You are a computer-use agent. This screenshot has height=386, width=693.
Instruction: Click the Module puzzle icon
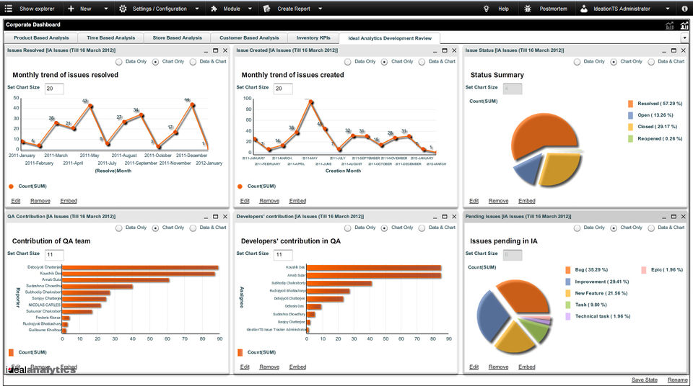pyautogui.click(x=214, y=9)
